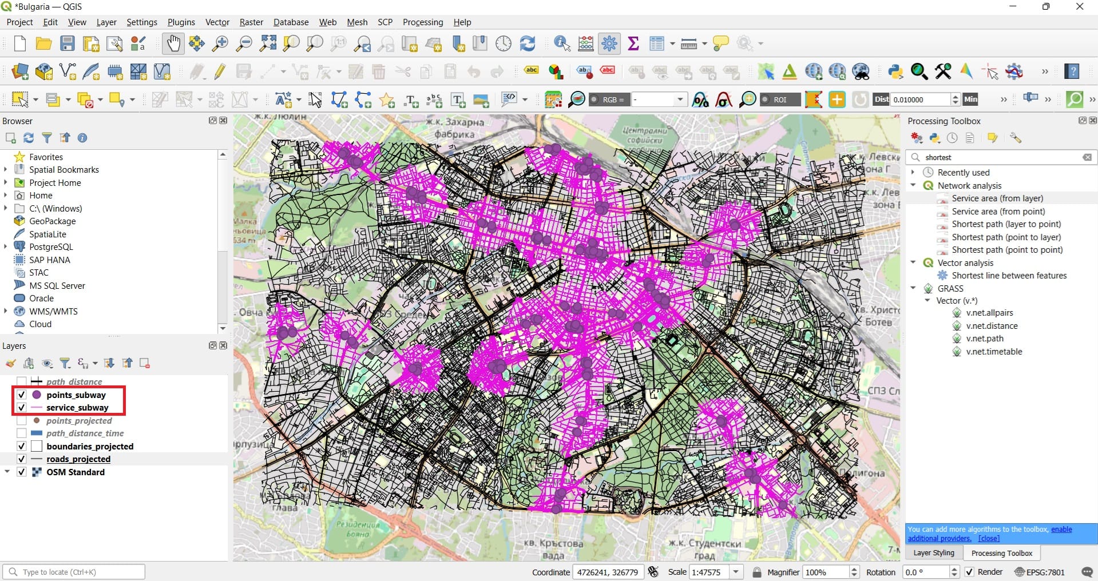Click the Browser panel refresh icon
The height and width of the screenshot is (581, 1098).
click(29, 138)
